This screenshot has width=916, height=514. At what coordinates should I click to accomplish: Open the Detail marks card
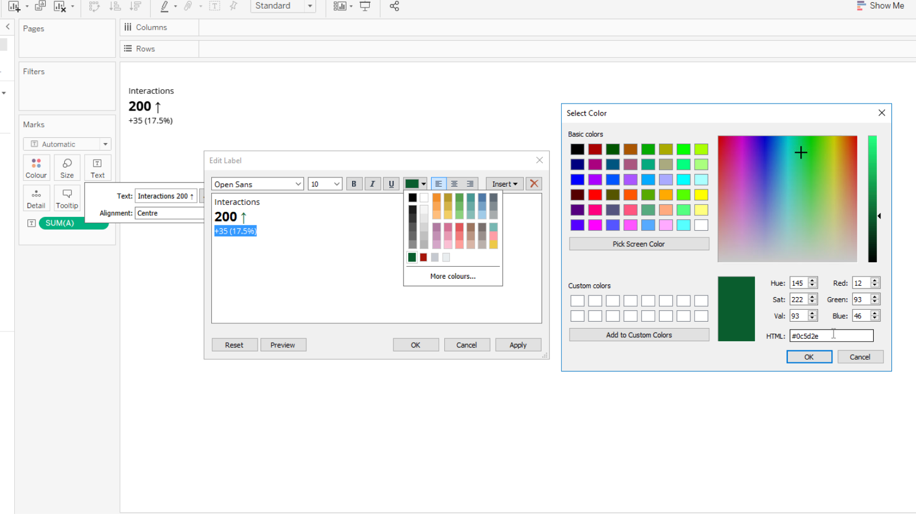(36, 198)
